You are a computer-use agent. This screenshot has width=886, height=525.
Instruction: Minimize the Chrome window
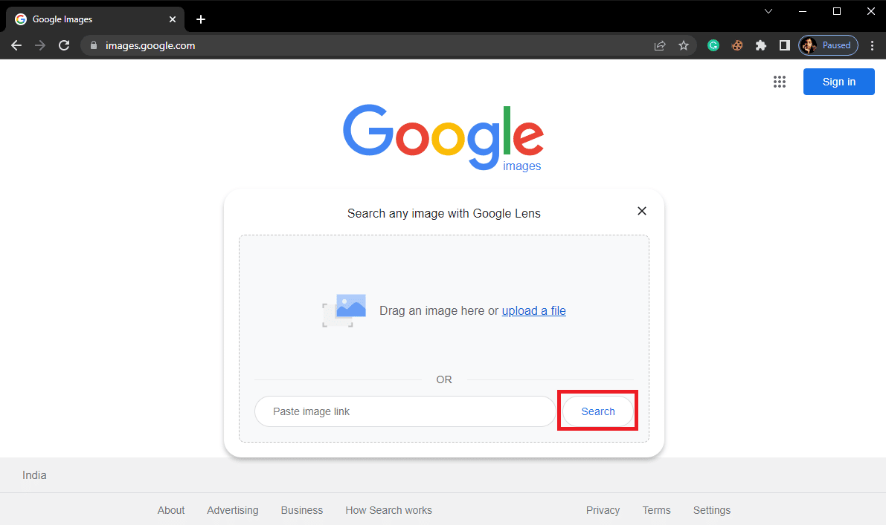pos(803,11)
